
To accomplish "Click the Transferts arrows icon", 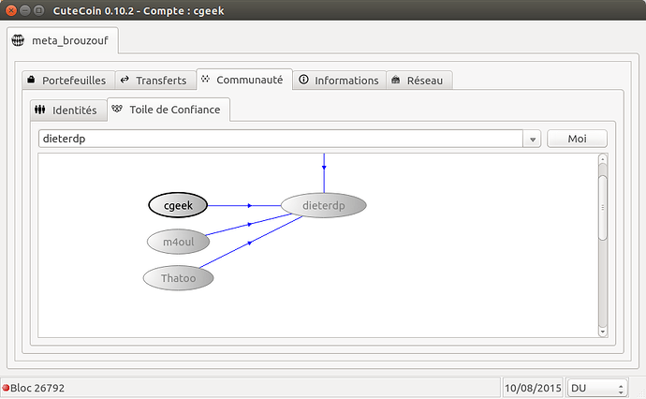I will [125, 80].
